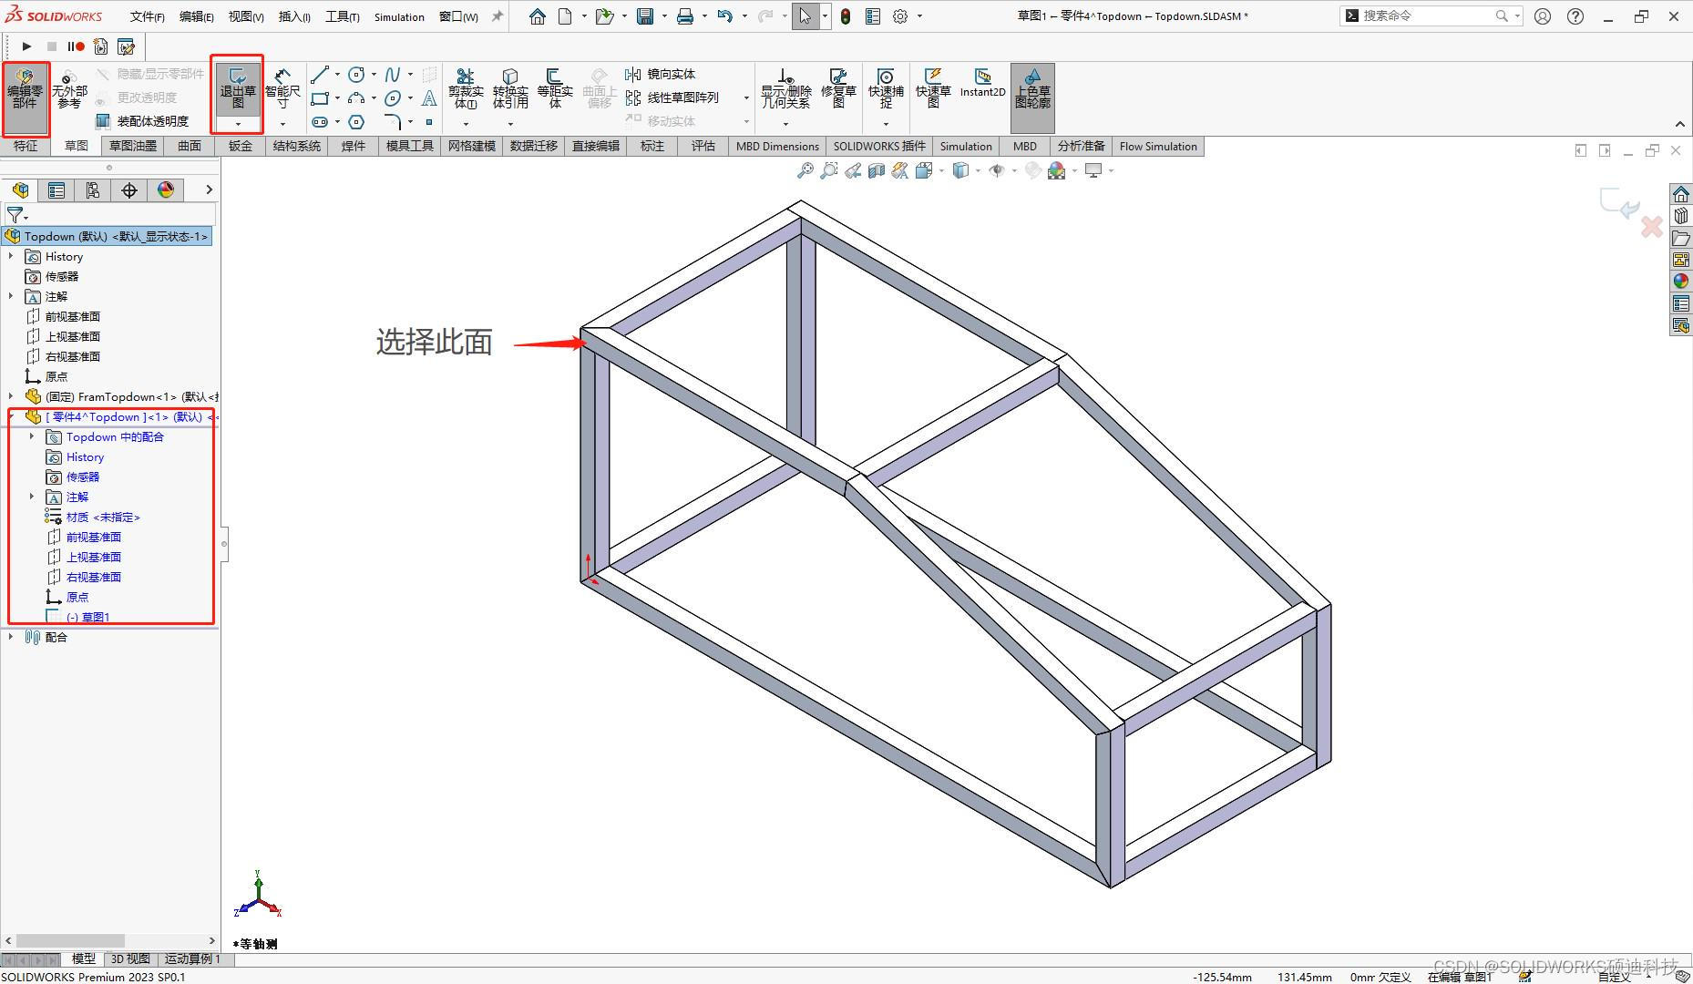Expand 'Topdown 中的配合' node
Screen dimensions: 1693x984
pos(32,436)
